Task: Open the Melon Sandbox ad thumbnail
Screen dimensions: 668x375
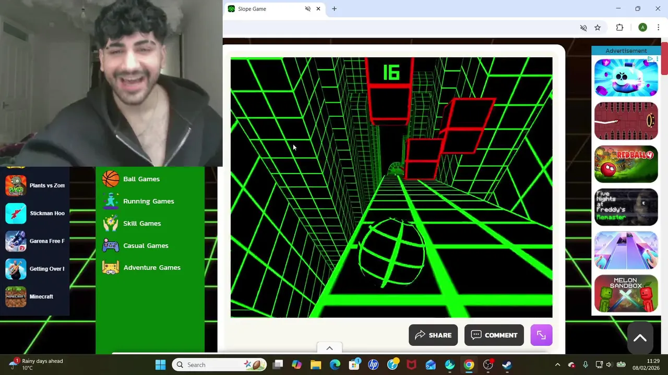Action: click(x=626, y=294)
